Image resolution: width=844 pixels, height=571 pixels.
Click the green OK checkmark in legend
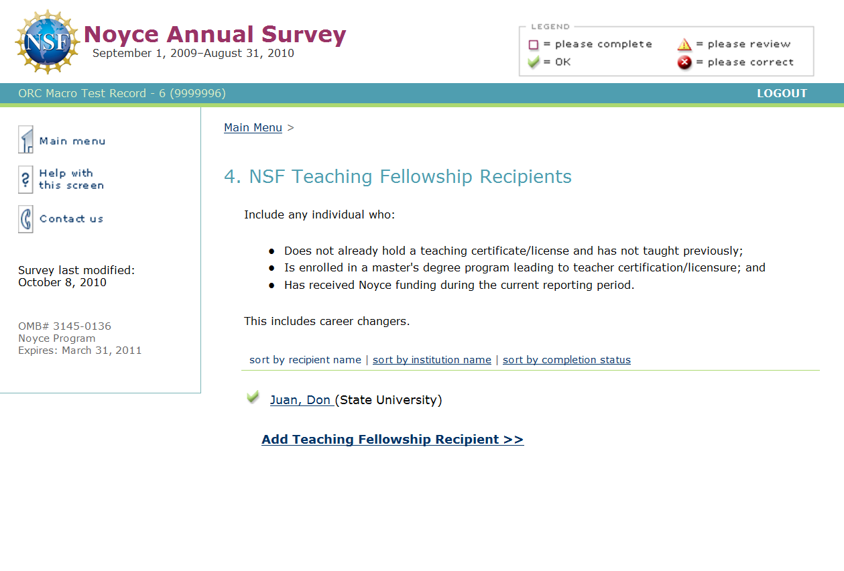(534, 62)
